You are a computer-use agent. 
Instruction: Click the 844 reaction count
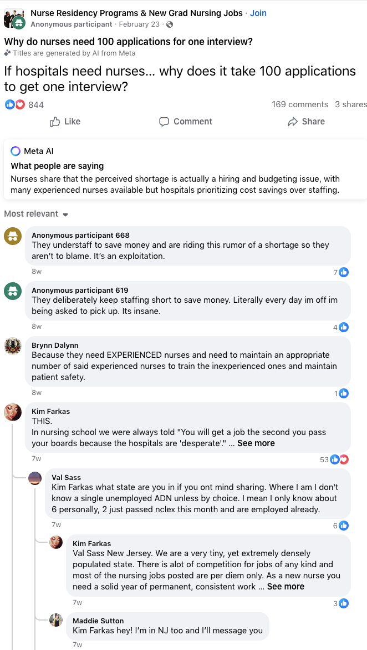pos(35,104)
